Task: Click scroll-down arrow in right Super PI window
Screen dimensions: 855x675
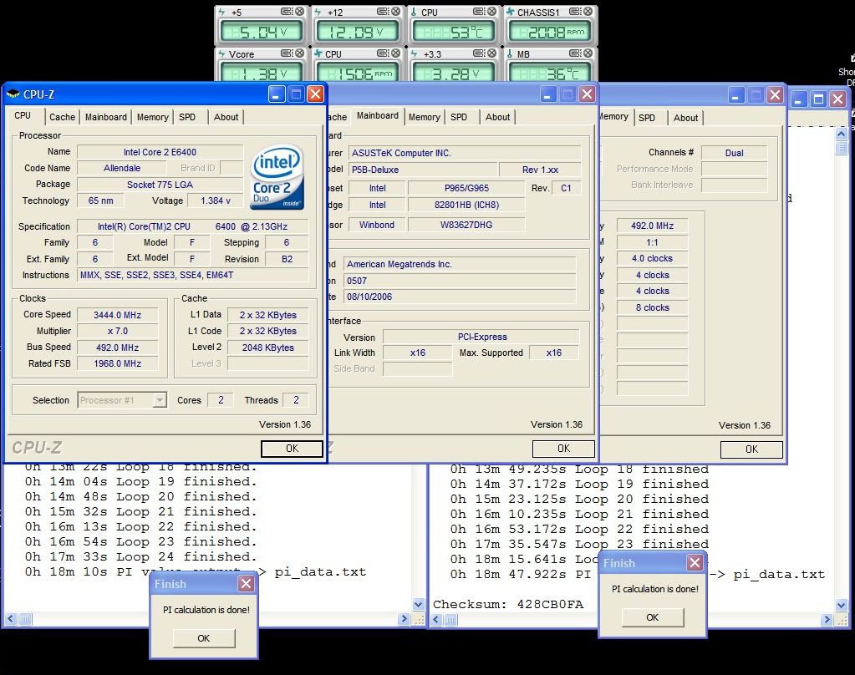Action: tap(841, 605)
